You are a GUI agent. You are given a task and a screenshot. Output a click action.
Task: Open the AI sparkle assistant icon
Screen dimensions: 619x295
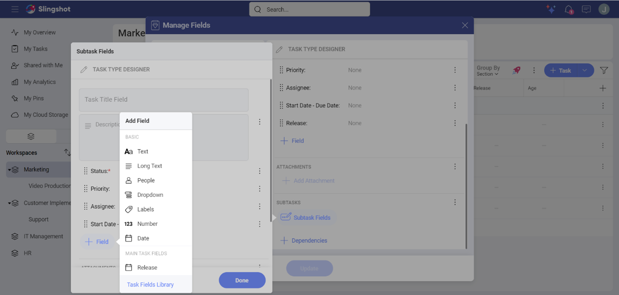coord(551,9)
